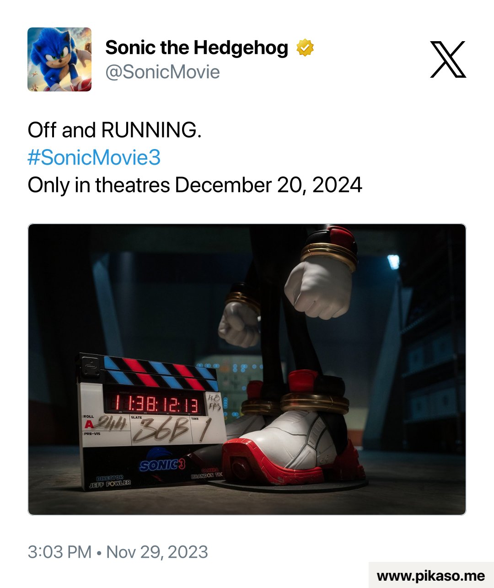
Task: Click the smaller gloved fist in background
Action: 238,325
